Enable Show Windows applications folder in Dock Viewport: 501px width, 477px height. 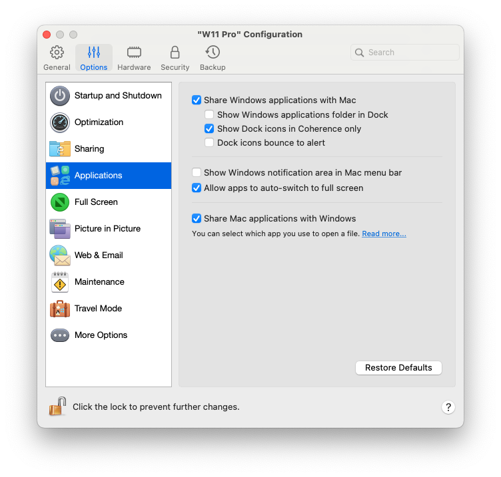pos(209,114)
